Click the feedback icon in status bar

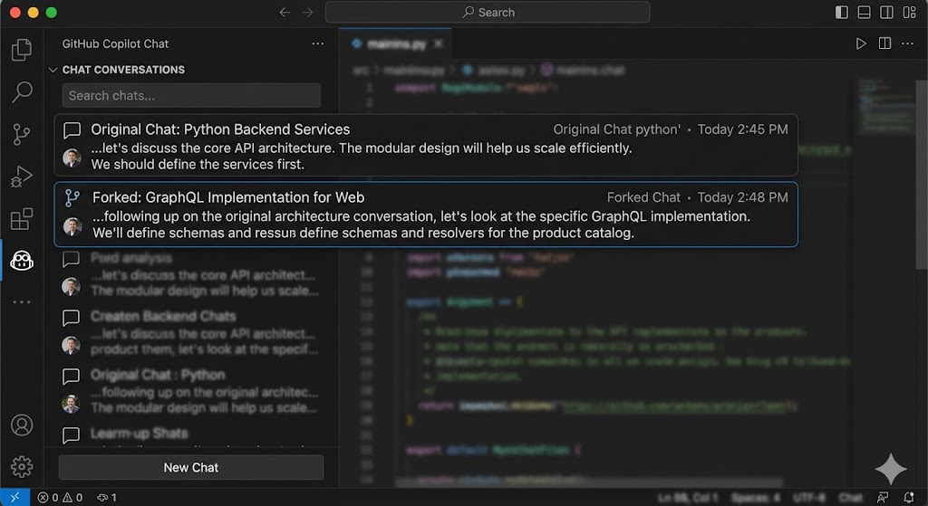(x=883, y=498)
